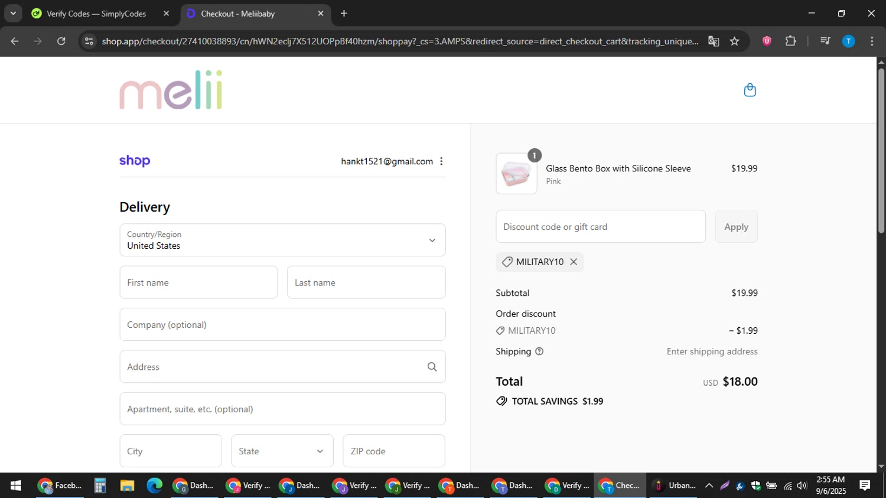Open the shopping bag cart icon

[x=750, y=90]
